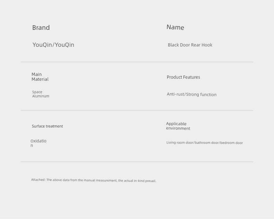Screen dimensions: 274x219
Task: Click the divider line below Space Aluminum
Action: coord(137,111)
